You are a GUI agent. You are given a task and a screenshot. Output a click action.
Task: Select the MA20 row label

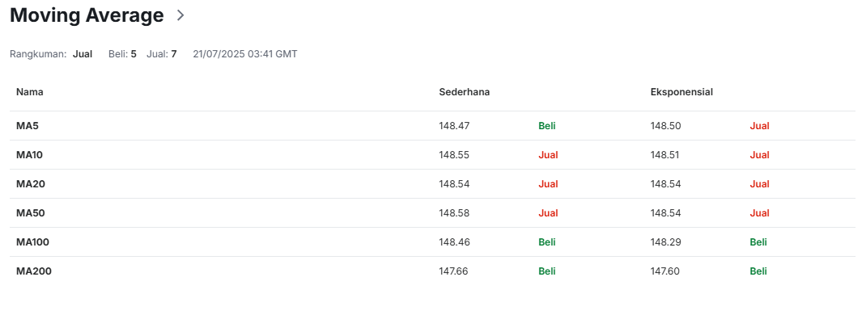click(30, 183)
